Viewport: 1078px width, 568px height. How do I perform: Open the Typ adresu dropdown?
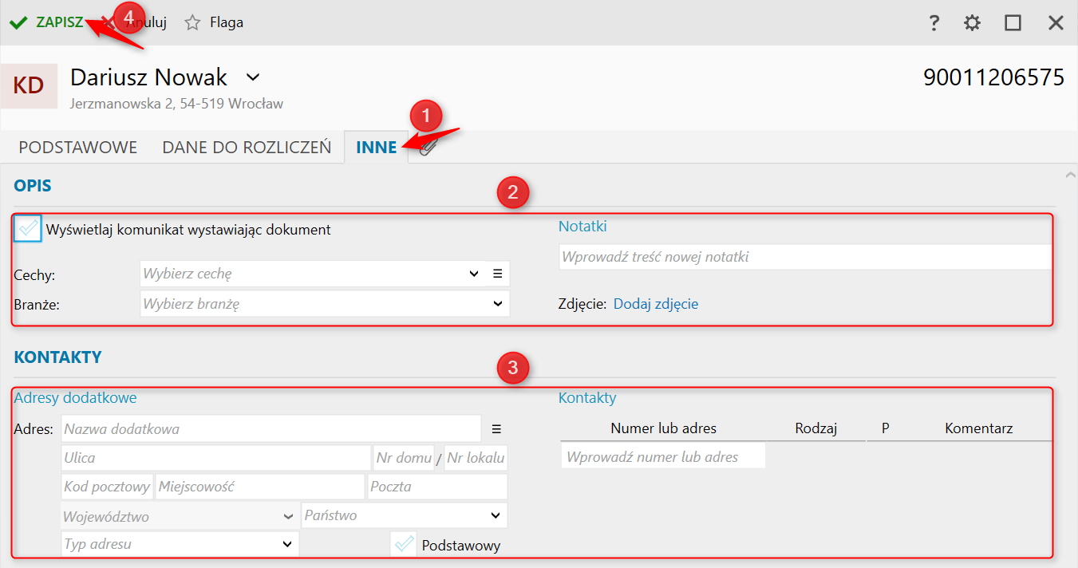click(180, 544)
